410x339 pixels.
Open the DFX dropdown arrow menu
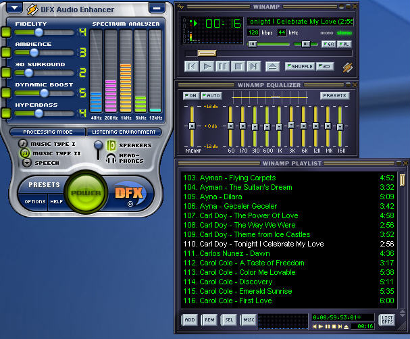(x=14, y=8)
